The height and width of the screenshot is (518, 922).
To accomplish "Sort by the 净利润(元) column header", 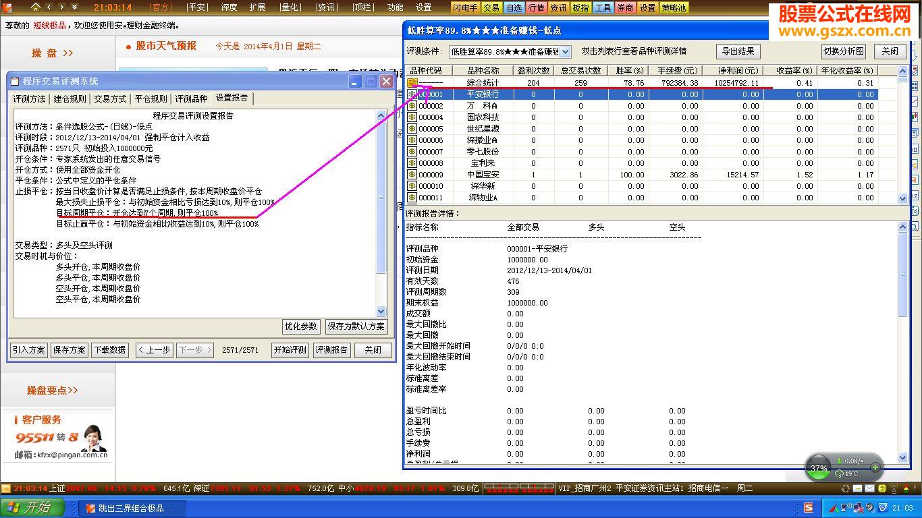I will [x=732, y=70].
